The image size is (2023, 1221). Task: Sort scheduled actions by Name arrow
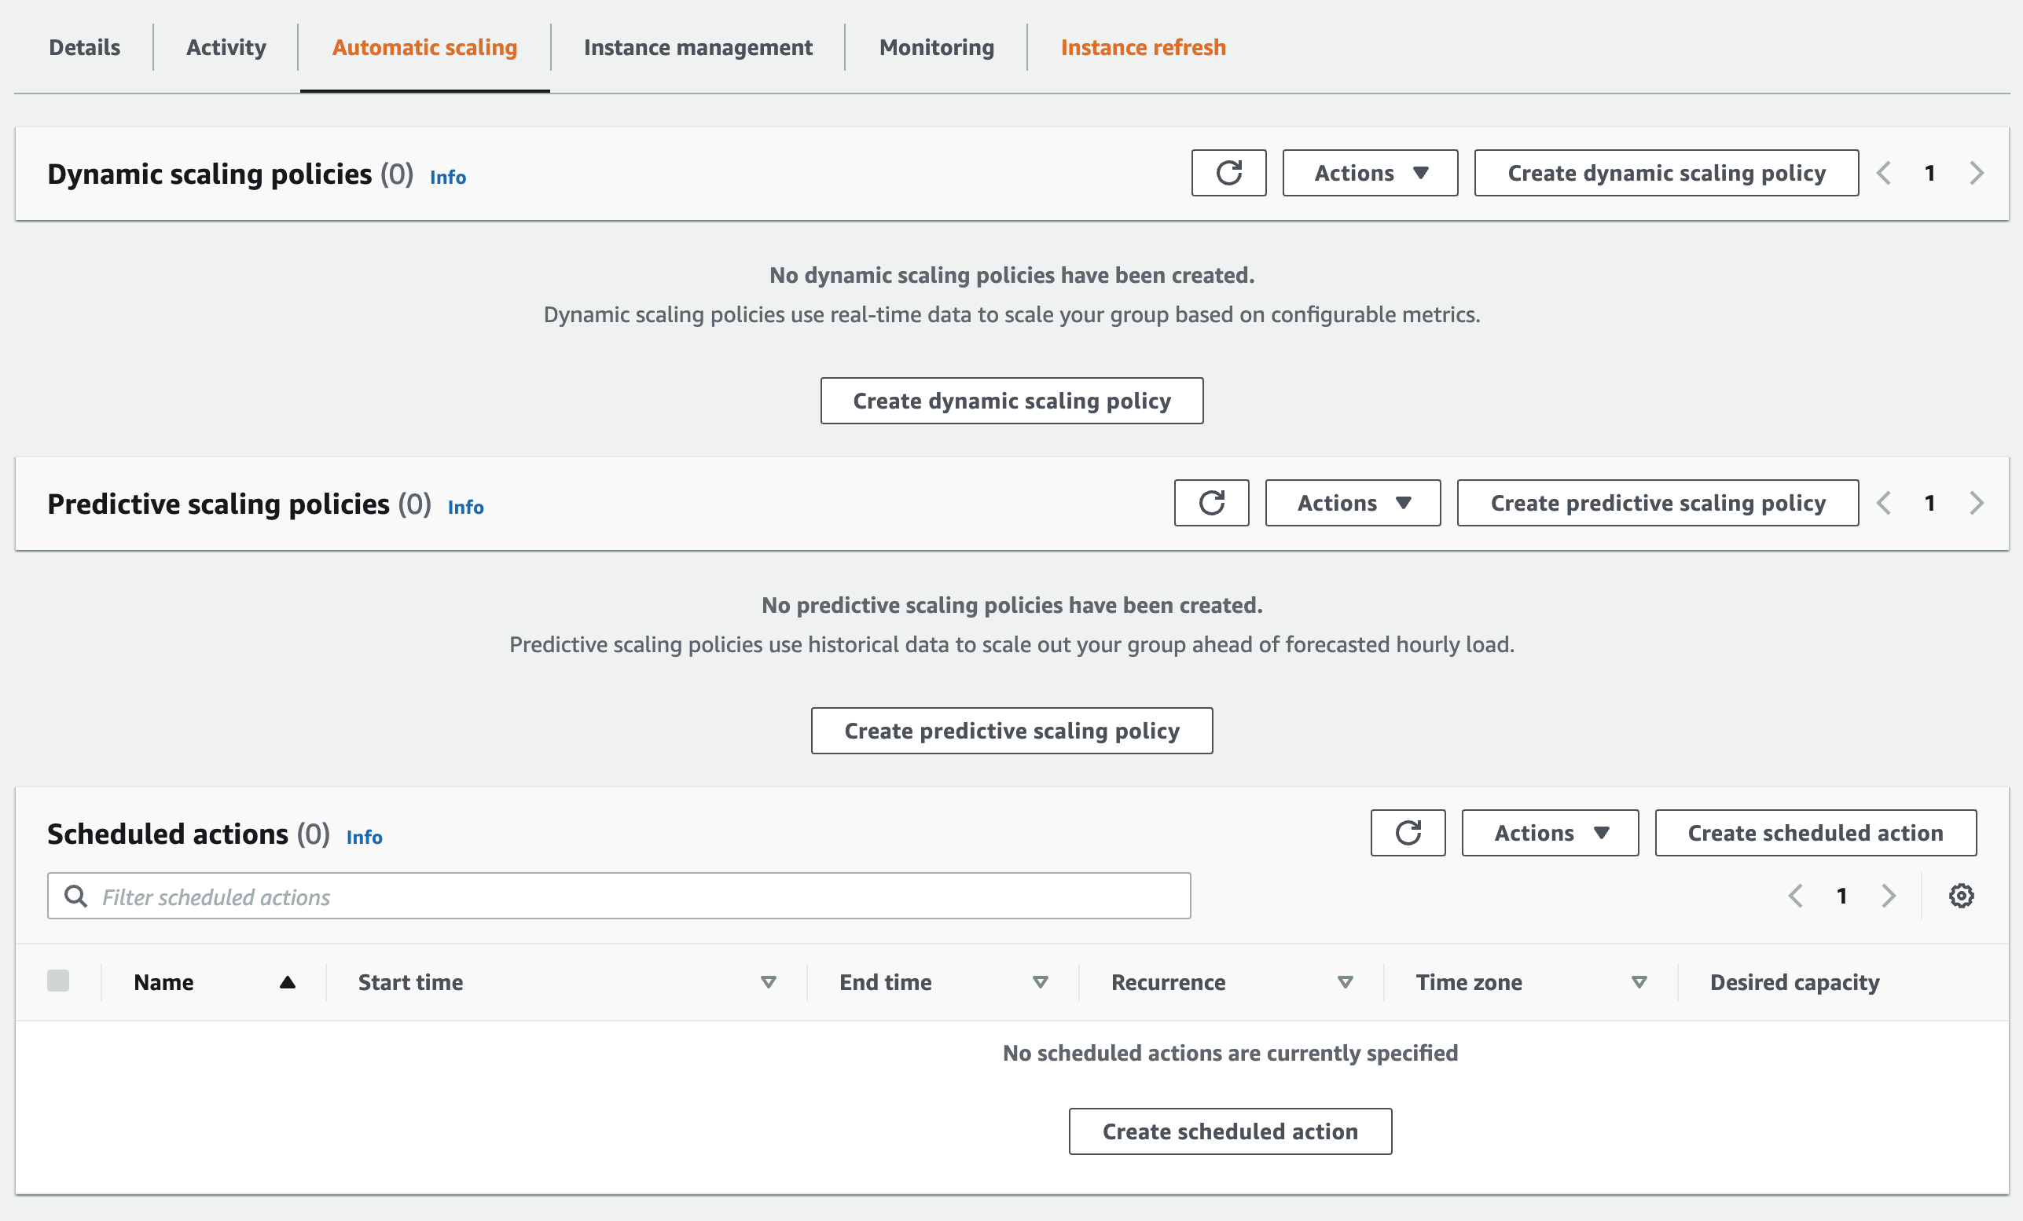click(x=287, y=982)
